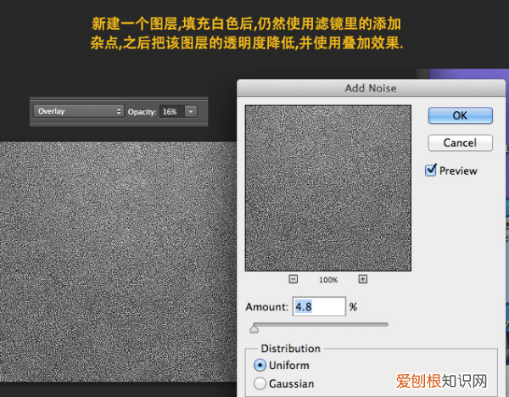509x397 pixels.
Task: Click the 100% zoom level text
Action: click(x=328, y=280)
